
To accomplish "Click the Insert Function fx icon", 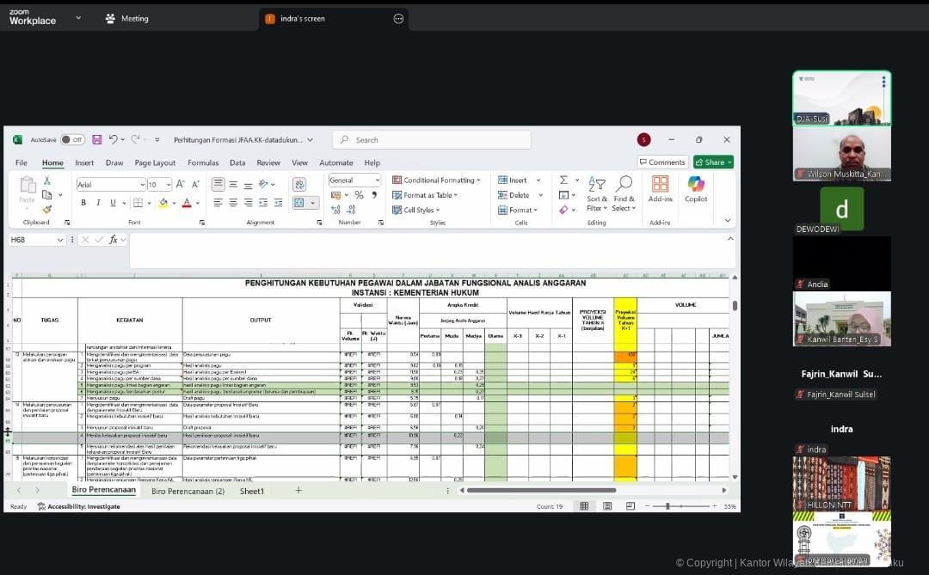I will point(113,240).
